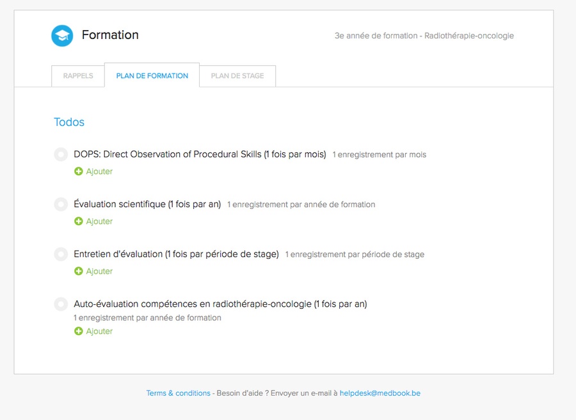Click the helpdesk@medbook.be email link
Screen dimensions: 576x420
380,393
